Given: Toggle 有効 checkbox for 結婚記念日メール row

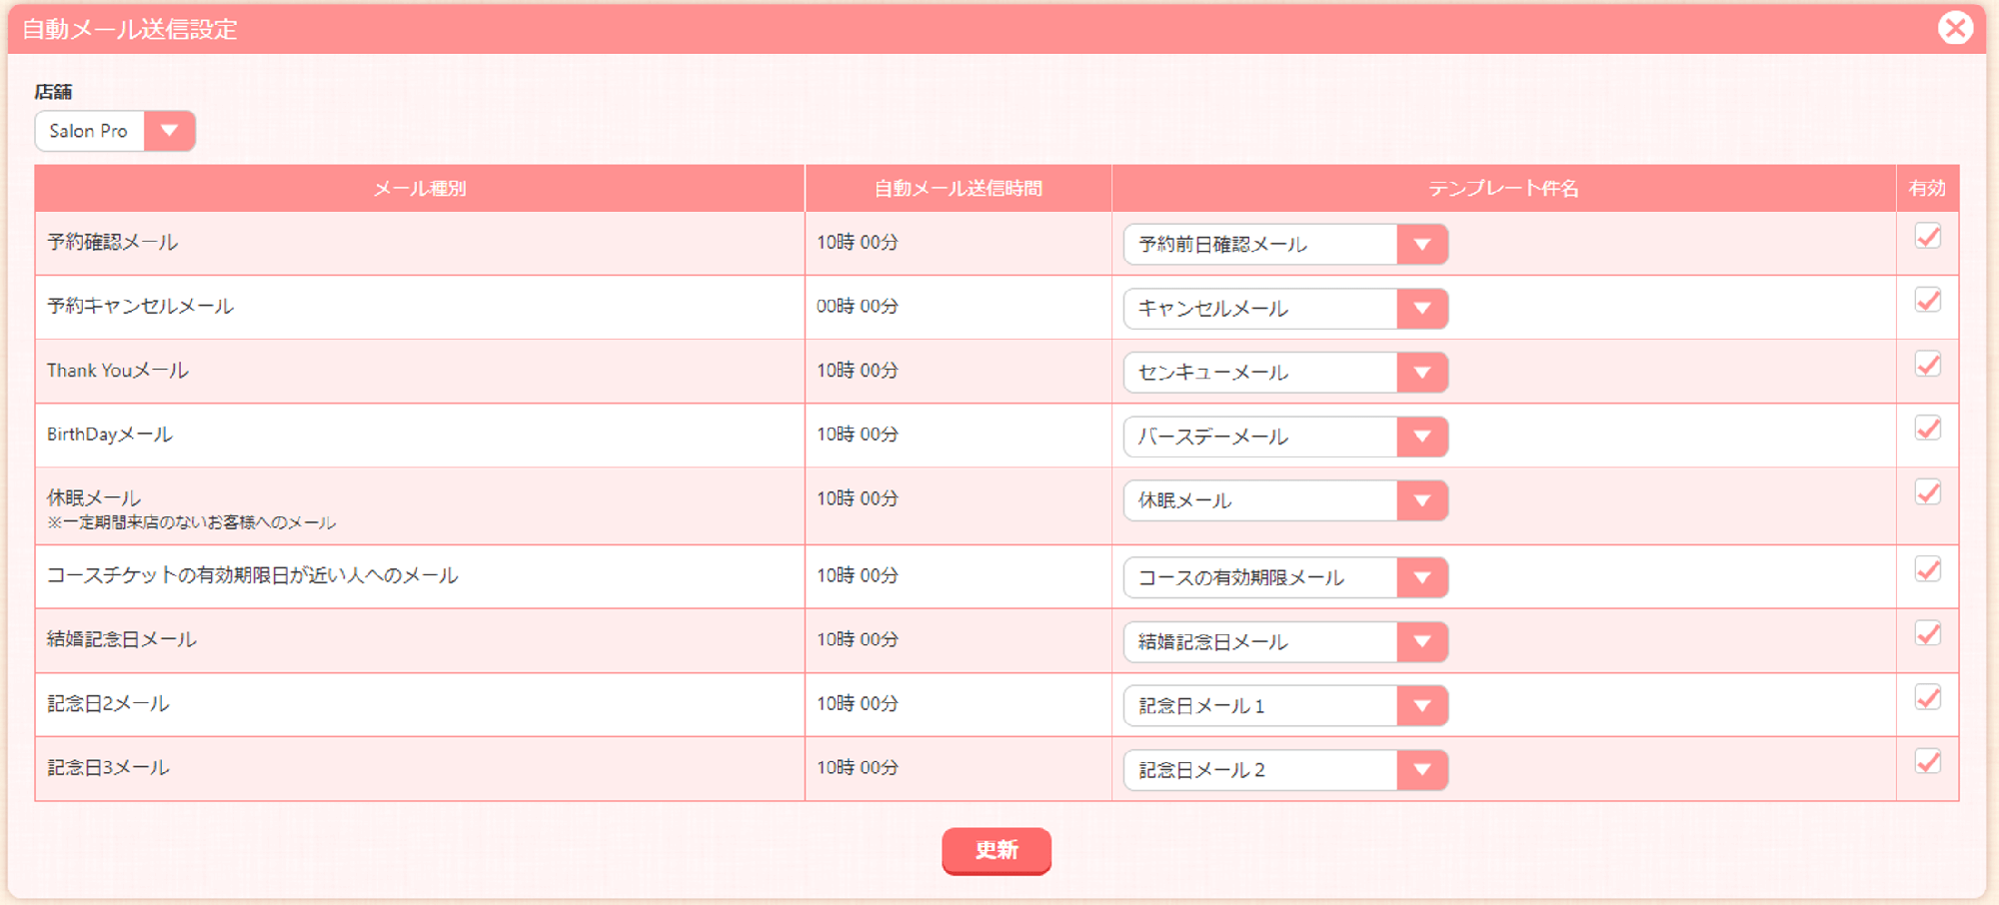Looking at the screenshot, I should (1927, 634).
